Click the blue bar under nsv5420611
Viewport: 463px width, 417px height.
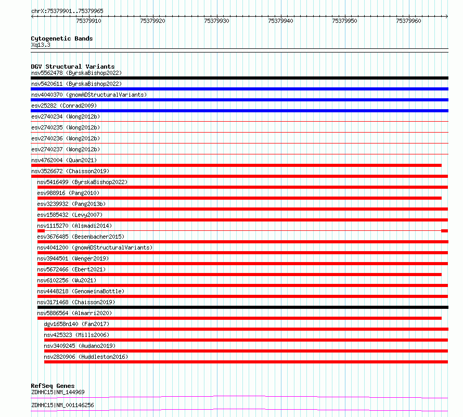click(239, 89)
